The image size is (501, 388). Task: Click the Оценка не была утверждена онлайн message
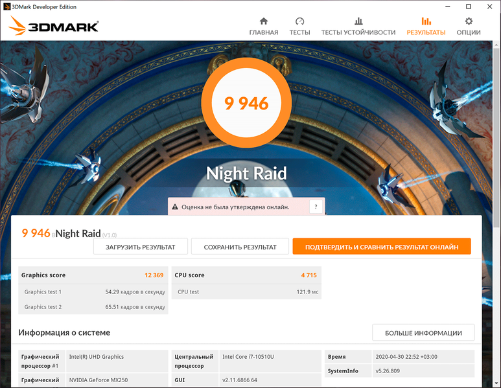click(x=235, y=207)
